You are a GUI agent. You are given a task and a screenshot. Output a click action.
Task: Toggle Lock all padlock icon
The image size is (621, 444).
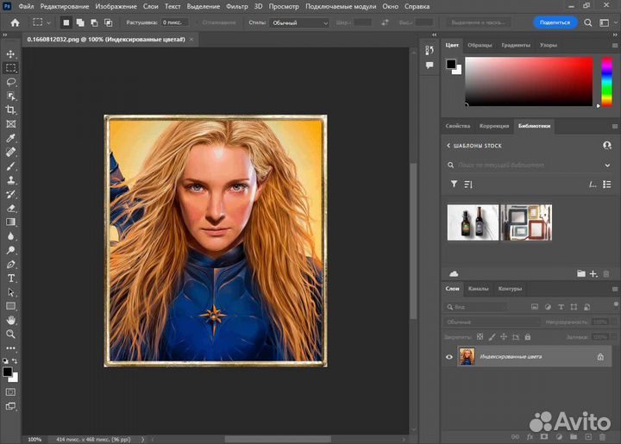pyautogui.click(x=528, y=337)
